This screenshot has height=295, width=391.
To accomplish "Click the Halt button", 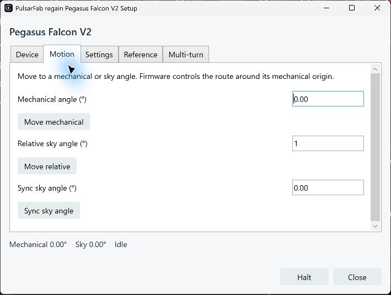I will pyautogui.click(x=304, y=277).
